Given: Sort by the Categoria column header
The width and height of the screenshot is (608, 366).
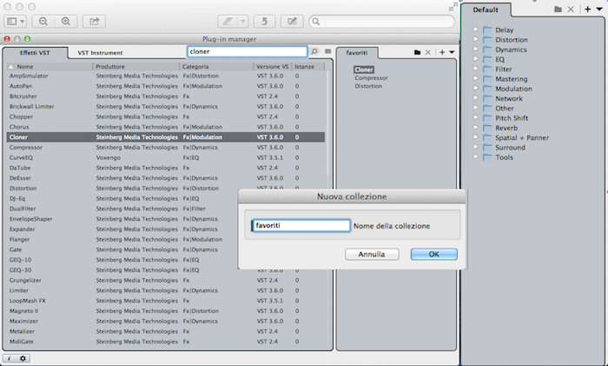Looking at the screenshot, I should [x=216, y=66].
